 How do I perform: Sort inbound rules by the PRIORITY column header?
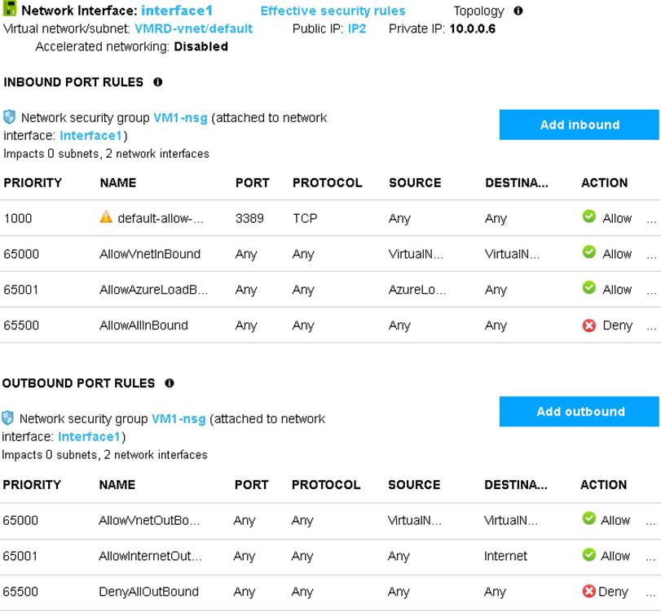pos(33,183)
